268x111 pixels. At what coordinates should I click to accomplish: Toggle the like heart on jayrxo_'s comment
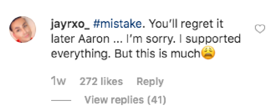260,29
